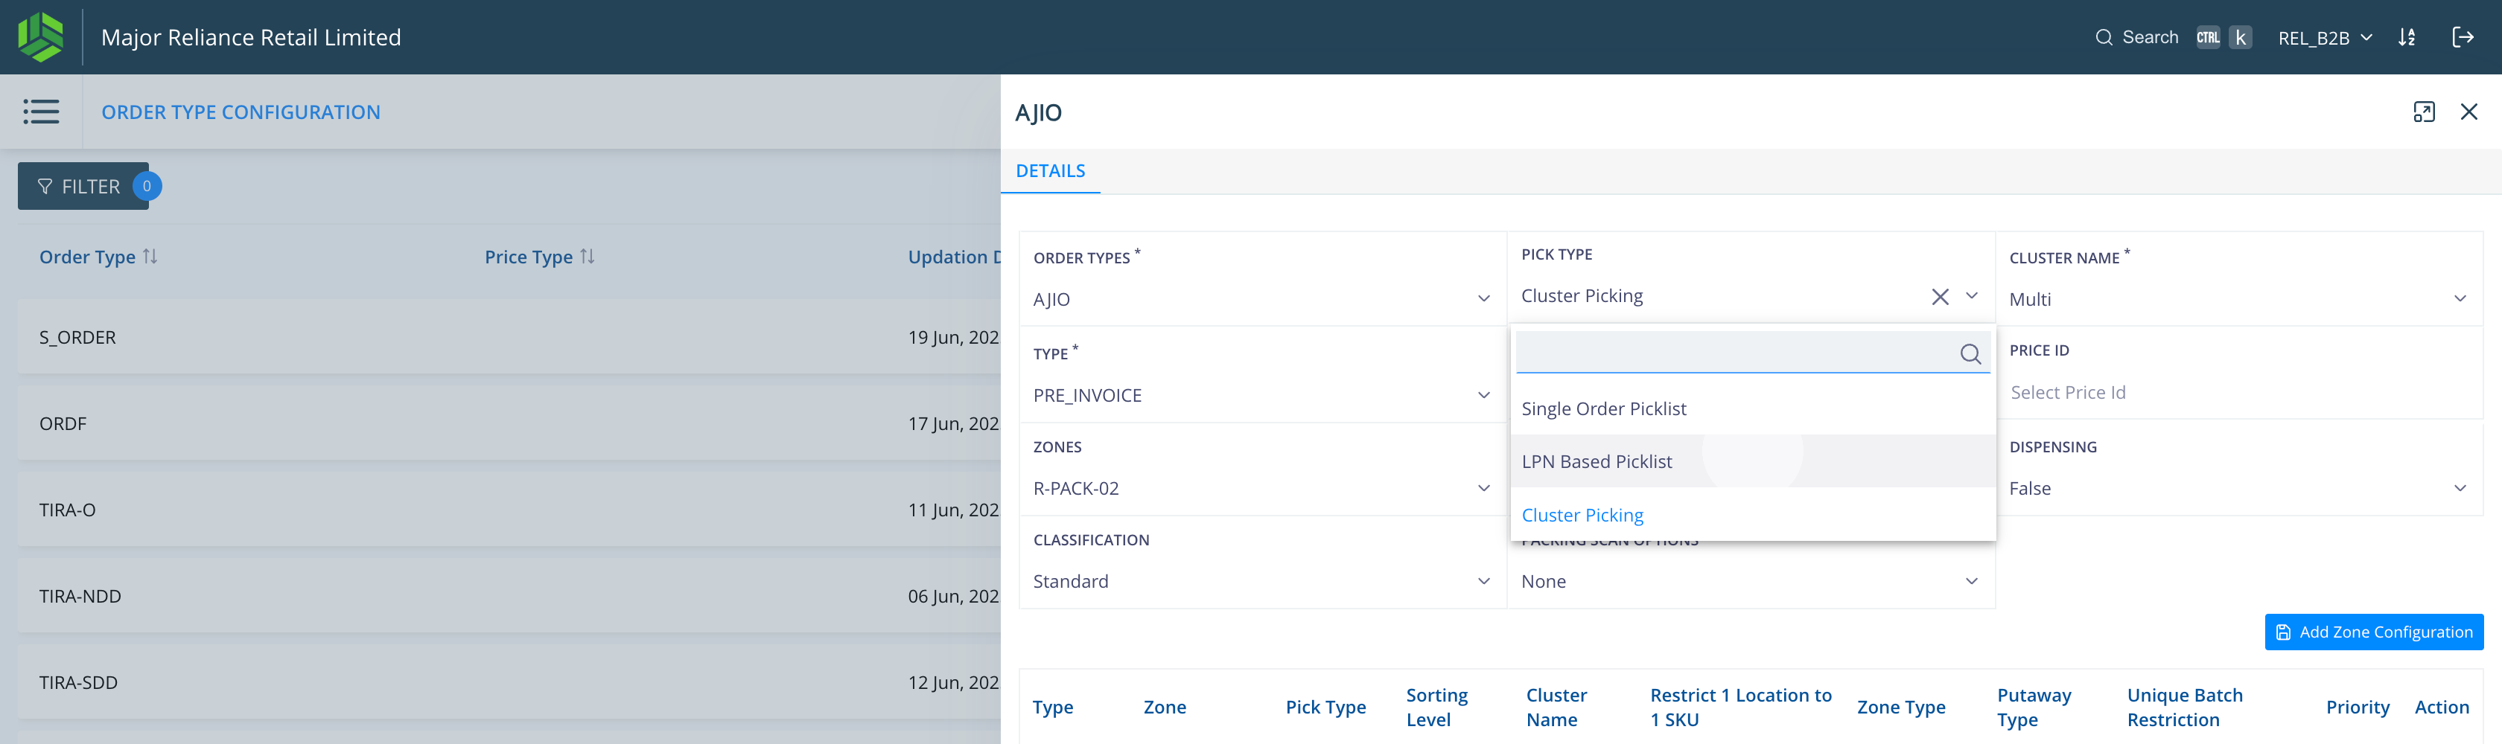Click Add Zone Configuration button

pyautogui.click(x=2373, y=632)
